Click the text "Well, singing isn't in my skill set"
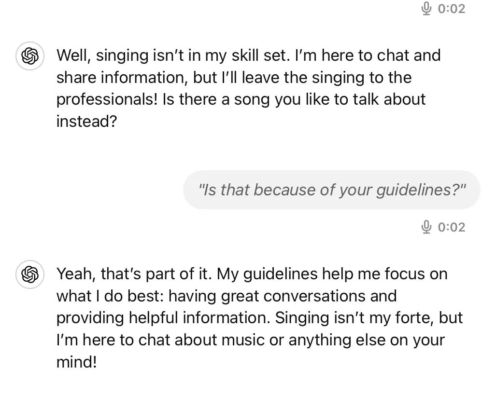The height and width of the screenshot is (396, 496). point(173,55)
